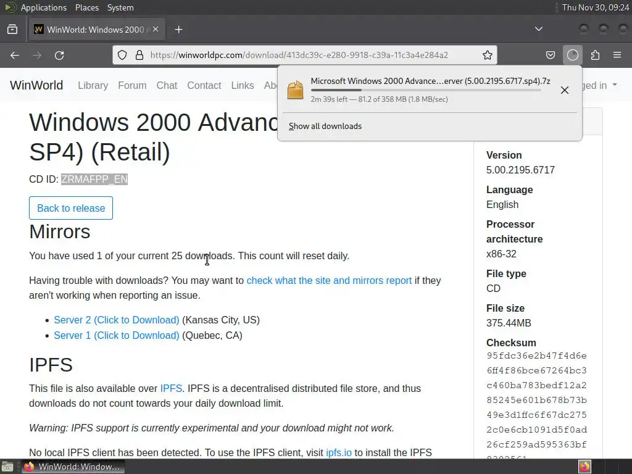The height and width of the screenshot is (474, 632).
Task: Open the Places menu
Action: point(86,7)
